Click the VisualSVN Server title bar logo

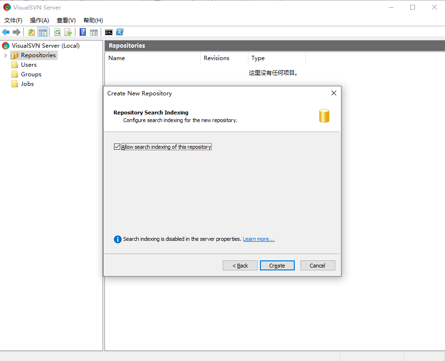click(7, 7)
